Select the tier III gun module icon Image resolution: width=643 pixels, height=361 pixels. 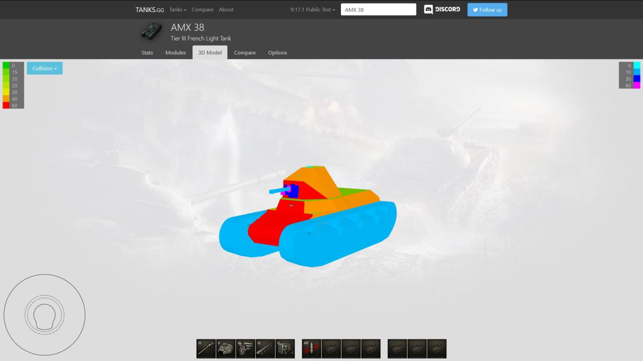tap(206, 349)
